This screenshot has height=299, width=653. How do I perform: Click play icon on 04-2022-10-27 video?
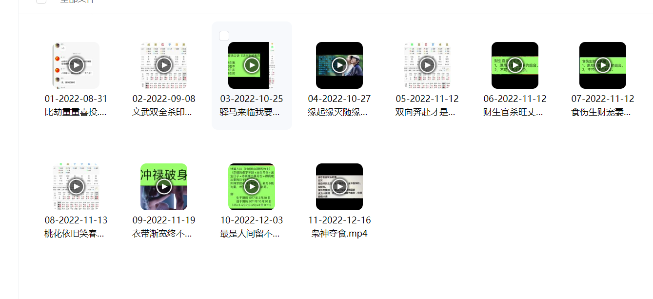pos(339,65)
